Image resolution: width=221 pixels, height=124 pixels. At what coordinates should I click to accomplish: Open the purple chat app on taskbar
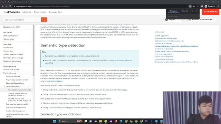[x=90, y=121]
